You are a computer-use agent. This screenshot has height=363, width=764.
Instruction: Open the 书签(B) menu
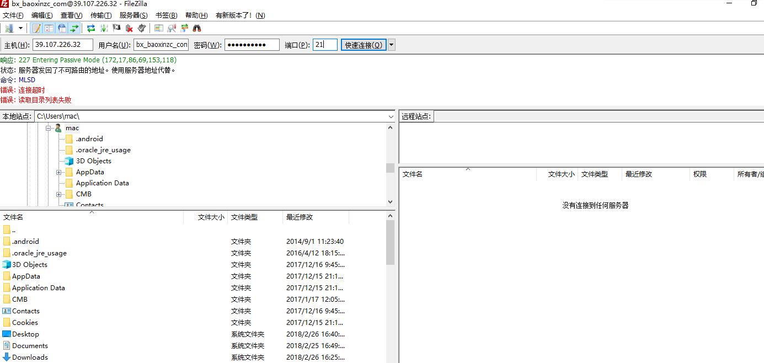coord(166,15)
